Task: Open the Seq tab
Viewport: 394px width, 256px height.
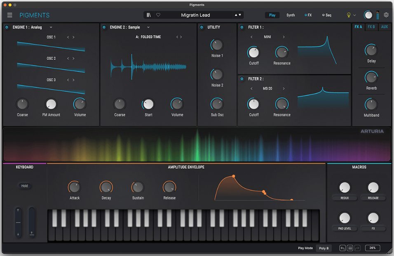Action: tap(327, 15)
